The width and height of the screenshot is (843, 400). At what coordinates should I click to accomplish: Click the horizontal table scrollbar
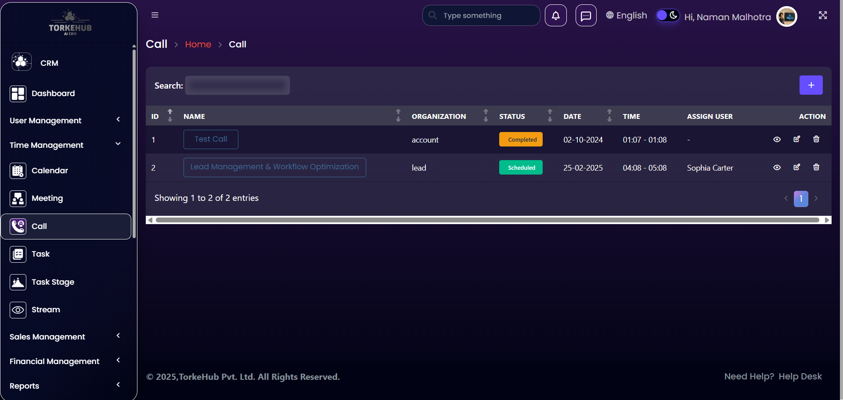pos(487,220)
